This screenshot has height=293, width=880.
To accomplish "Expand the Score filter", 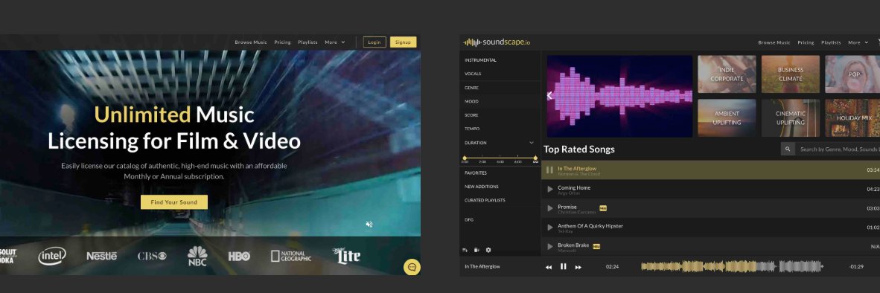I will pos(471,115).
